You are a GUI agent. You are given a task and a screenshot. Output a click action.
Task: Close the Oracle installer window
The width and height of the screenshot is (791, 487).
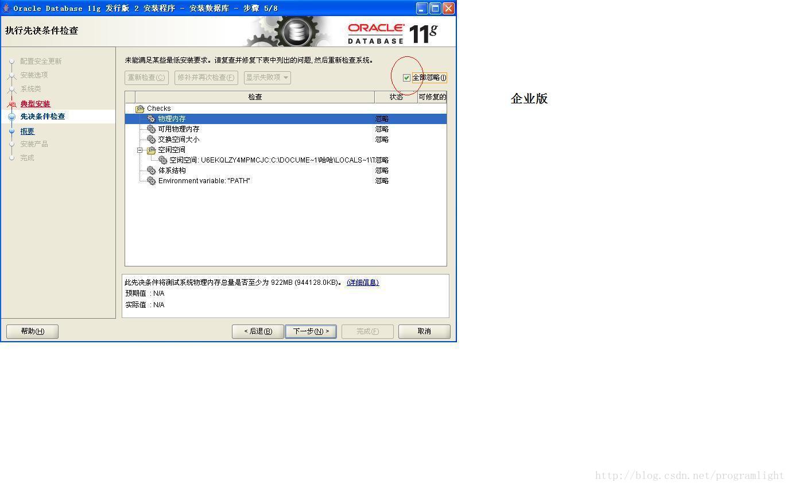[x=448, y=8]
